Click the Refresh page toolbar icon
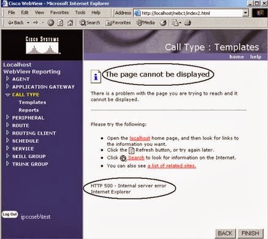 (x=61, y=23)
